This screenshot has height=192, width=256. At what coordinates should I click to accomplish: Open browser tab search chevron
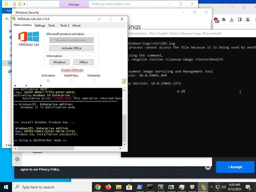[221, 7]
